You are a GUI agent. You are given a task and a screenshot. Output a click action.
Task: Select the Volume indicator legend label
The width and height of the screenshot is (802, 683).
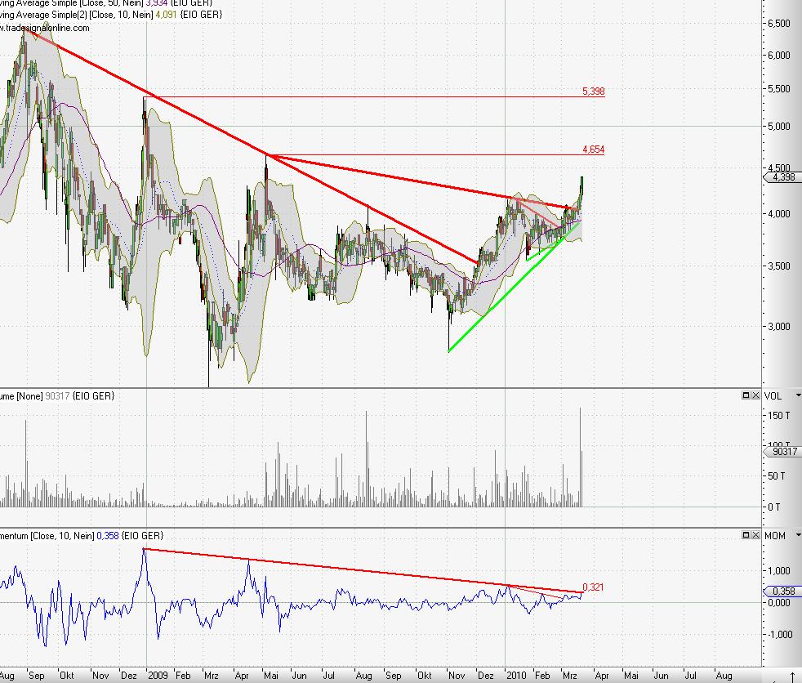pos(57,395)
